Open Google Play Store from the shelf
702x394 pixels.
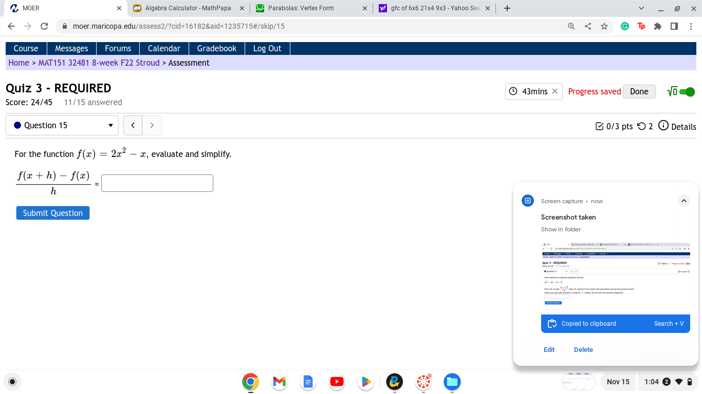(366, 382)
